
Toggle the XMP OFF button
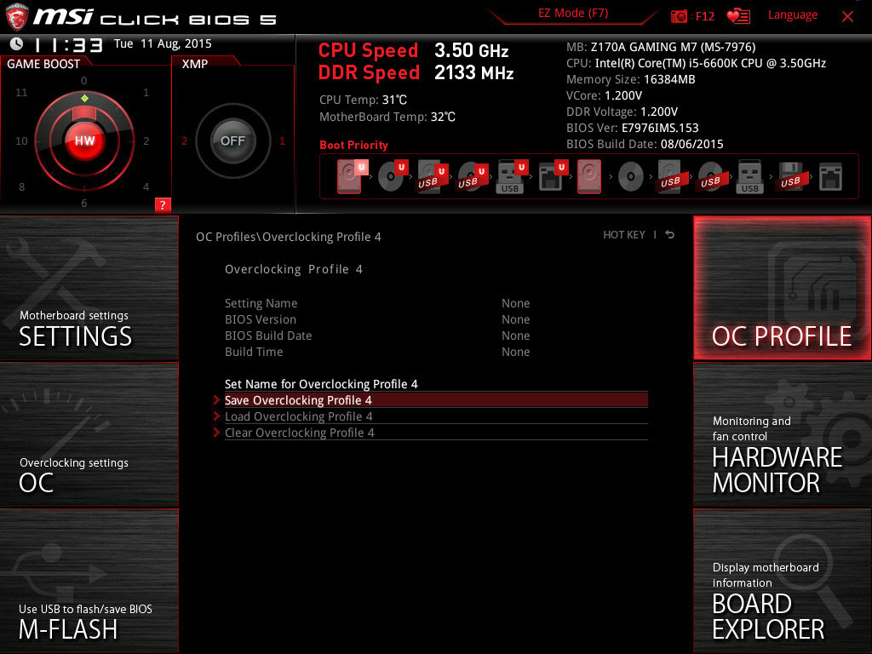tap(232, 141)
